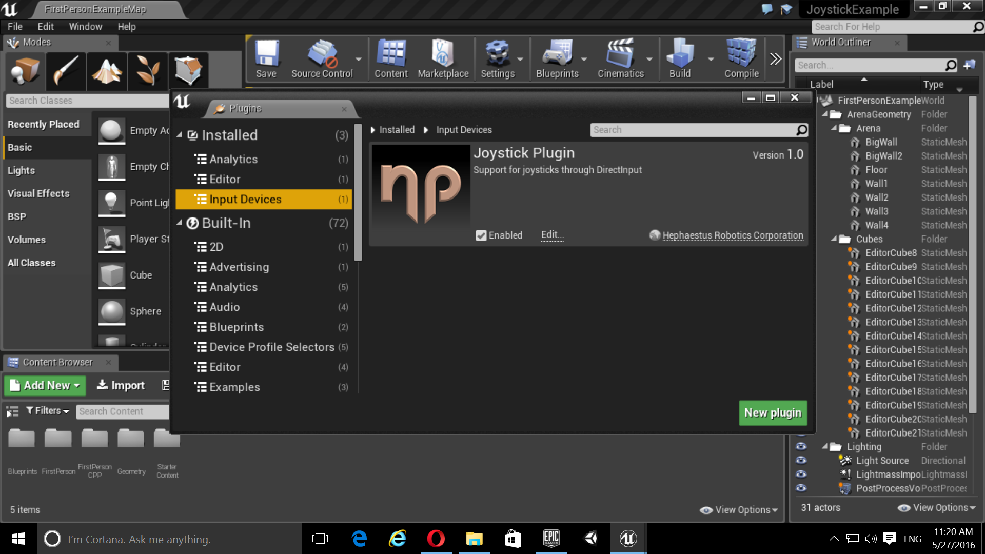The height and width of the screenshot is (554, 985).
Task: Click the Windows Start button
Action: pyautogui.click(x=18, y=539)
